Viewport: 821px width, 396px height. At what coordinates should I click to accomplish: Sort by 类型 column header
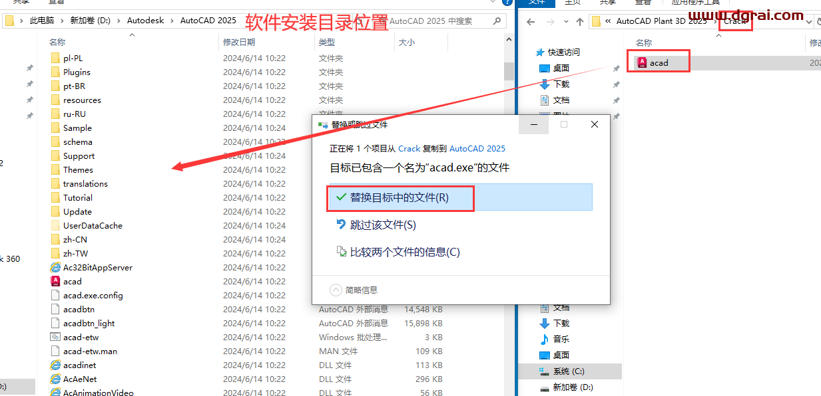pos(326,42)
